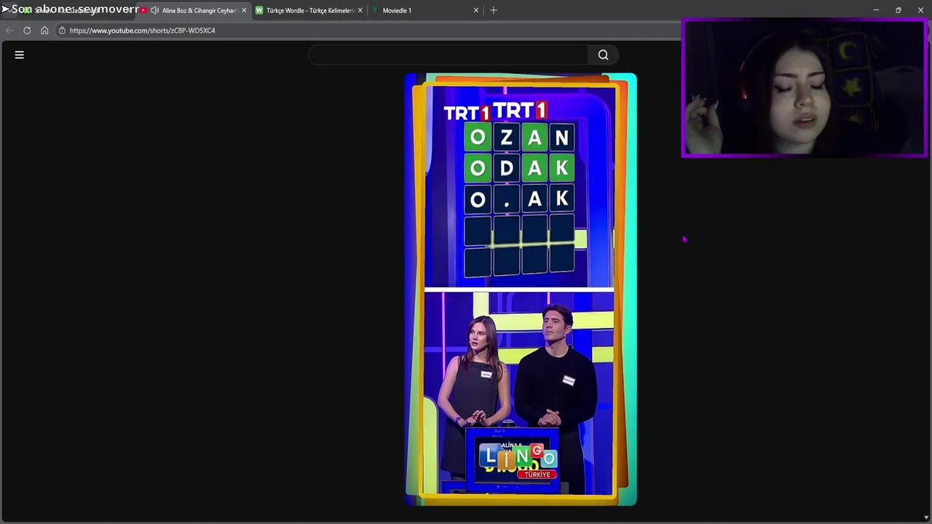This screenshot has width=932, height=524.
Task: Restore down the browser window
Action: tap(899, 10)
